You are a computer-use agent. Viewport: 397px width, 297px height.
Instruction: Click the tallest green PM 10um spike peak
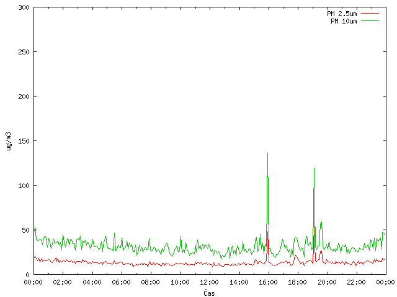coord(267,153)
